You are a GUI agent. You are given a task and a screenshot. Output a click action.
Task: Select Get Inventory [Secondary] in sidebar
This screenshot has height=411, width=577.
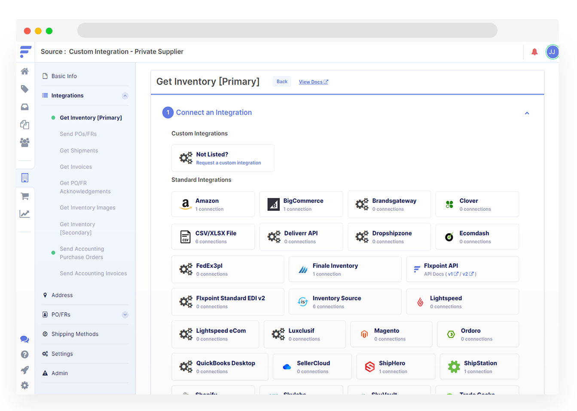77,228
